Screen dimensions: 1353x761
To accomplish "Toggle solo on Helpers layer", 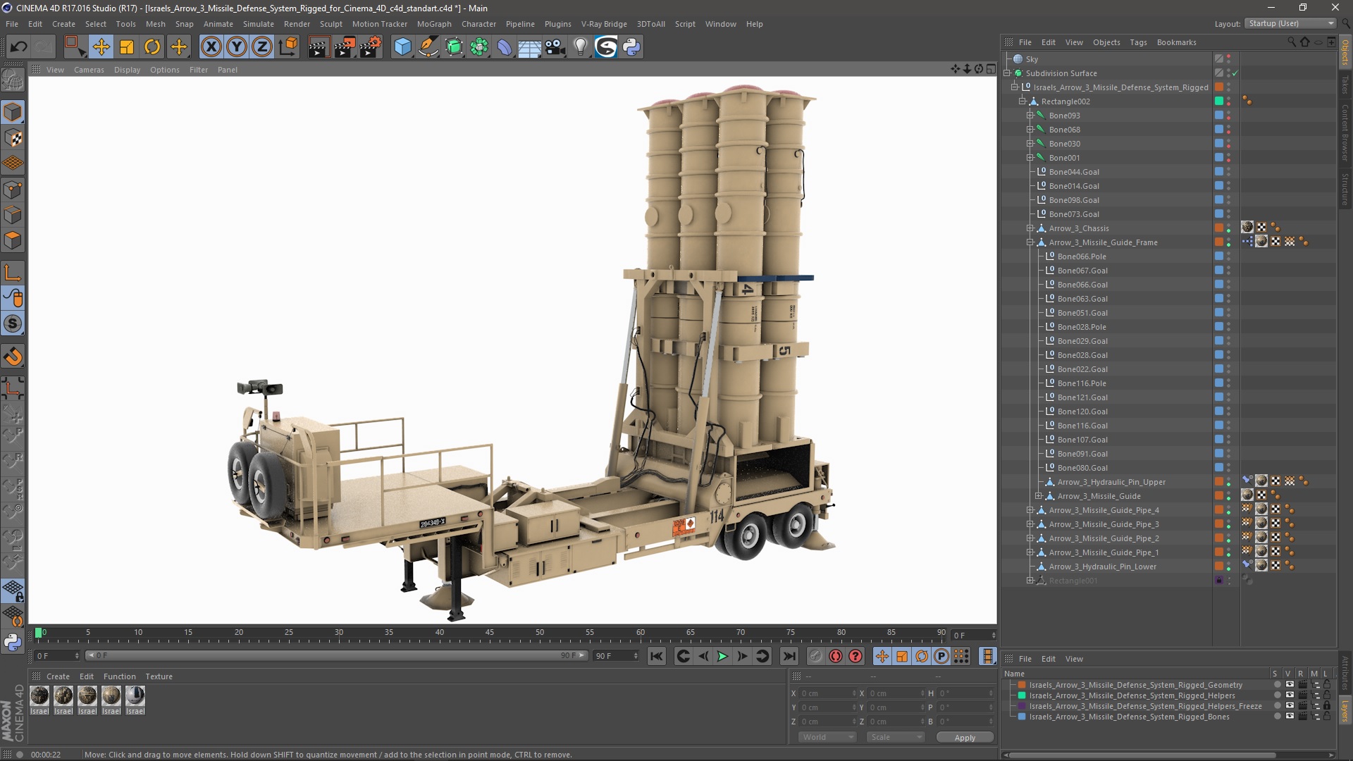I will (x=1277, y=695).
